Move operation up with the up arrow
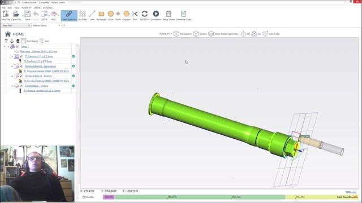 tap(6, 41)
